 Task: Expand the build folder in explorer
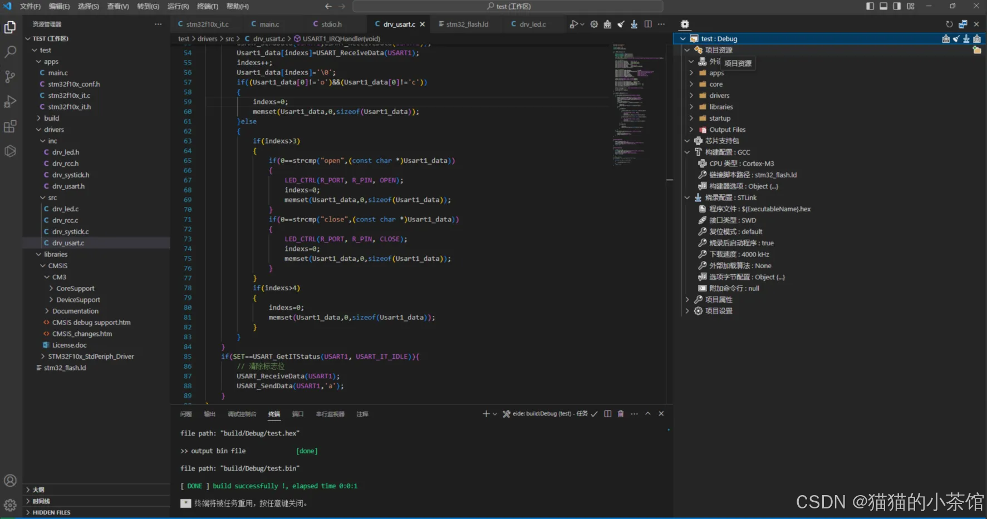[51, 118]
